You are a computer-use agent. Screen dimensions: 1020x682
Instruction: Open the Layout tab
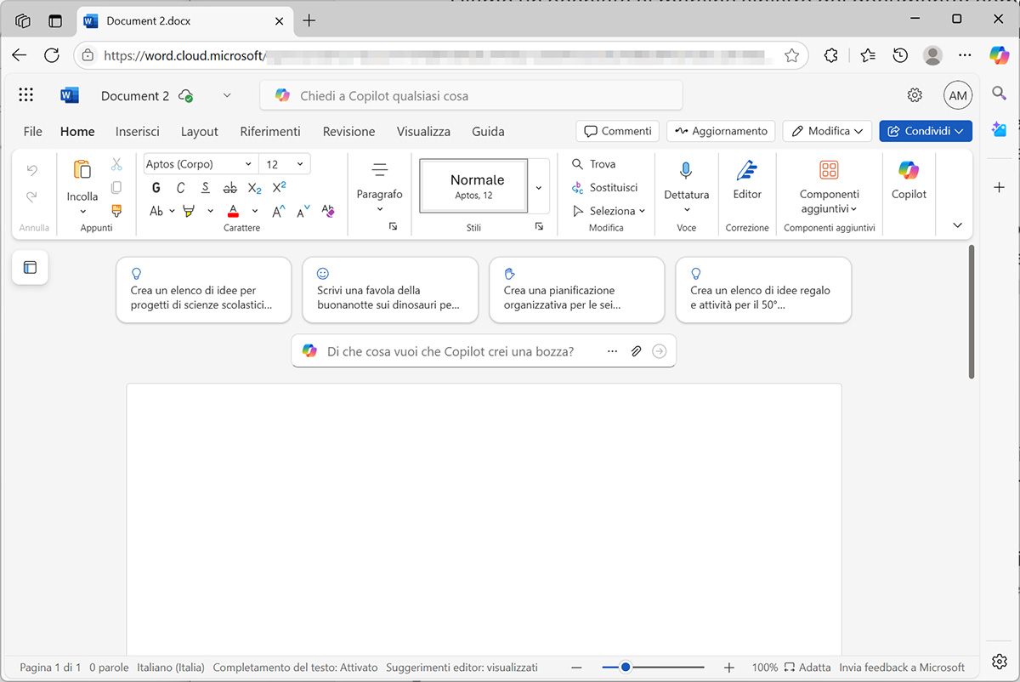[200, 131]
